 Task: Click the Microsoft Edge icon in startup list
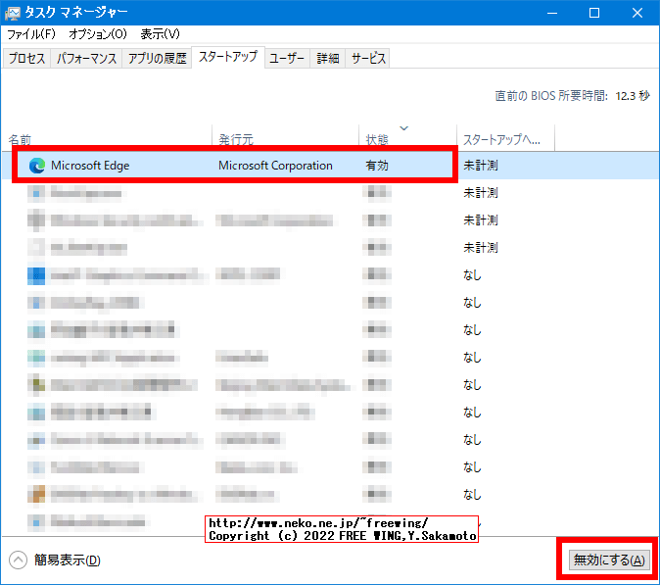click(37, 166)
